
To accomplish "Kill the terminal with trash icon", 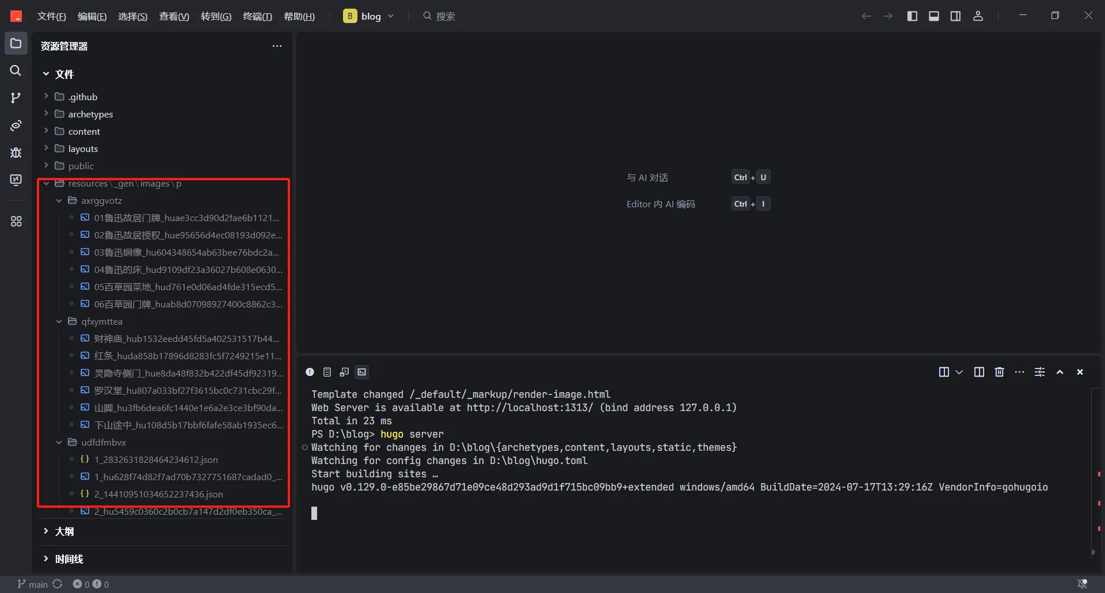I will coord(999,372).
